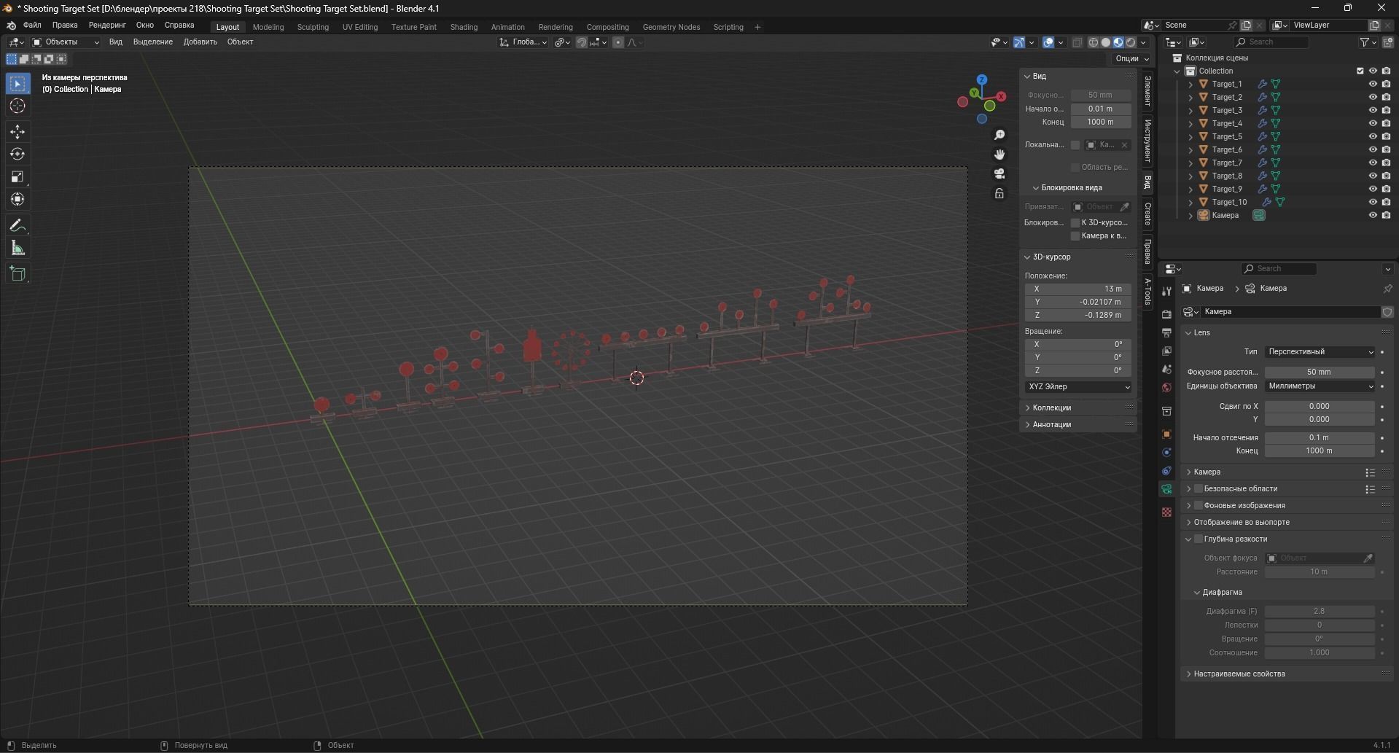The width and height of the screenshot is (1399, 753).
Task: Check the Камера к в... lock checkbox
Action: (1075, 236)
